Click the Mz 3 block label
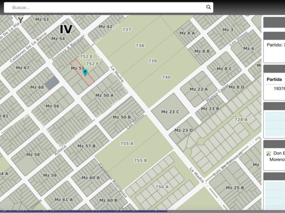 click(228, 30)
